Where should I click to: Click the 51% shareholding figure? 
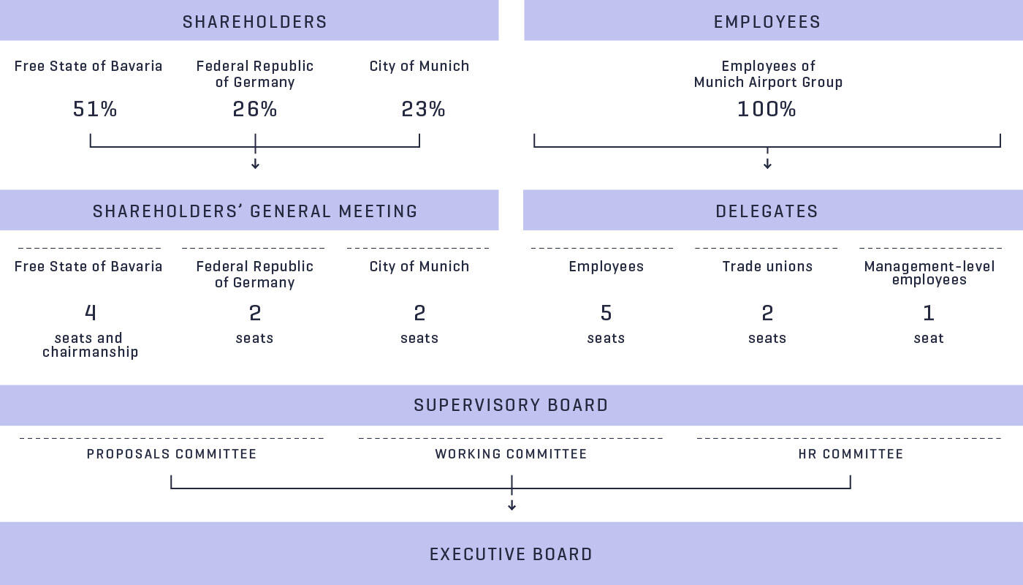click(x=95, y=110)
